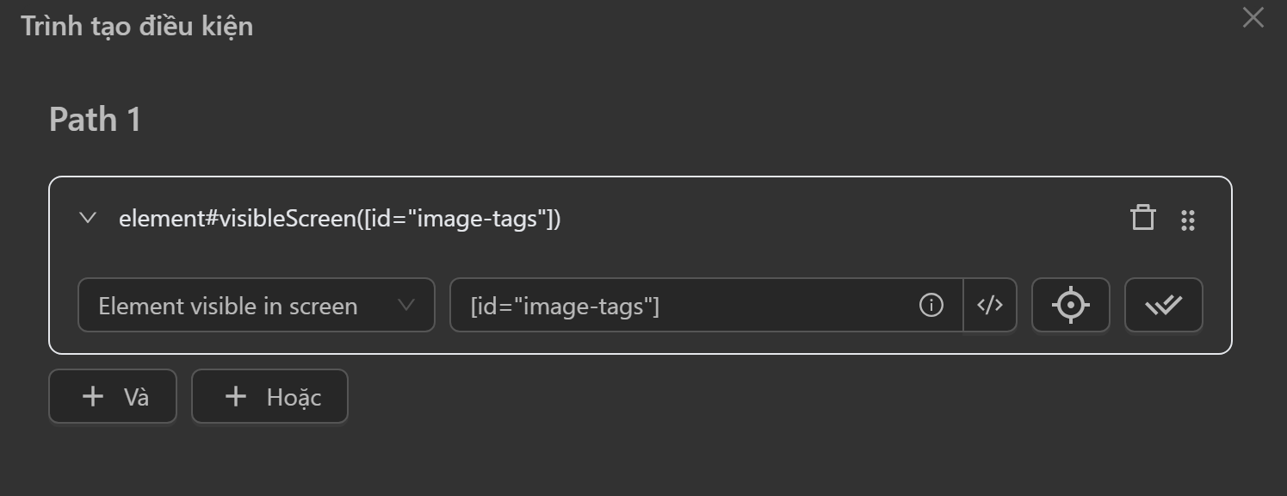Click the plus icon beside Và

coord(92,396)
